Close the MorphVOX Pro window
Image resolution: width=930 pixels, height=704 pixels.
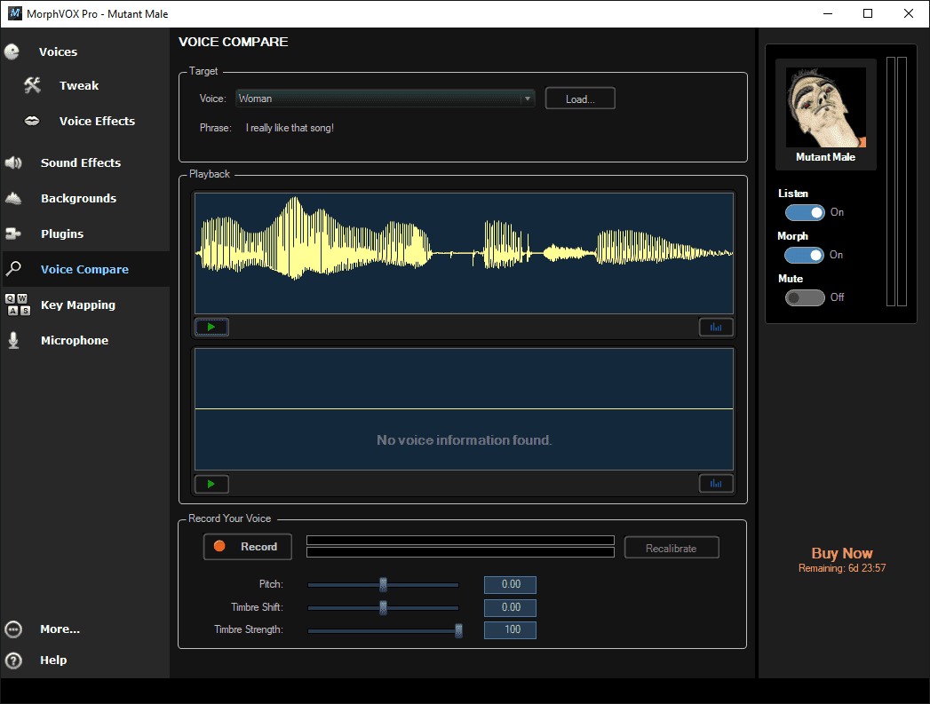tap(908, 13)
